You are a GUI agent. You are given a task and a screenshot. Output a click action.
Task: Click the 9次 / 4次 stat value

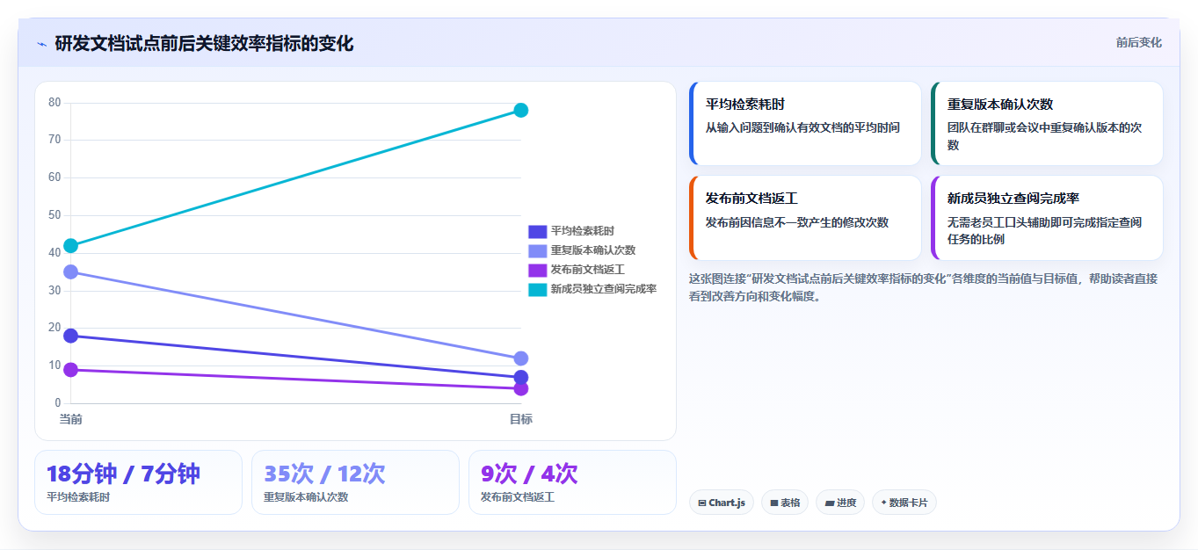tap(529, 474)
